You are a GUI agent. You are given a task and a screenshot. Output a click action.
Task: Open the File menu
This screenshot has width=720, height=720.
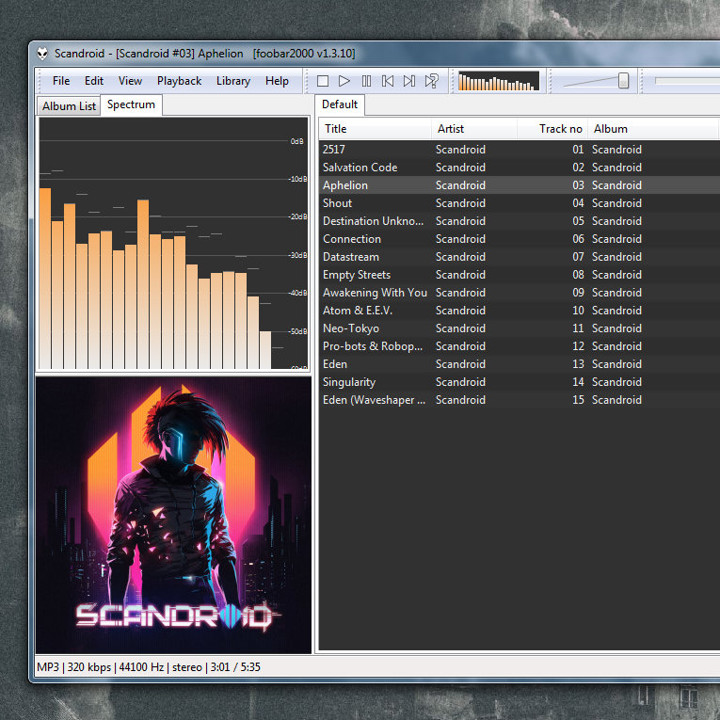61,81
